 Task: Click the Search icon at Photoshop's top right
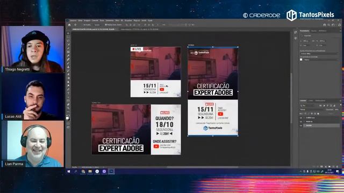click(x=328, y=25)
